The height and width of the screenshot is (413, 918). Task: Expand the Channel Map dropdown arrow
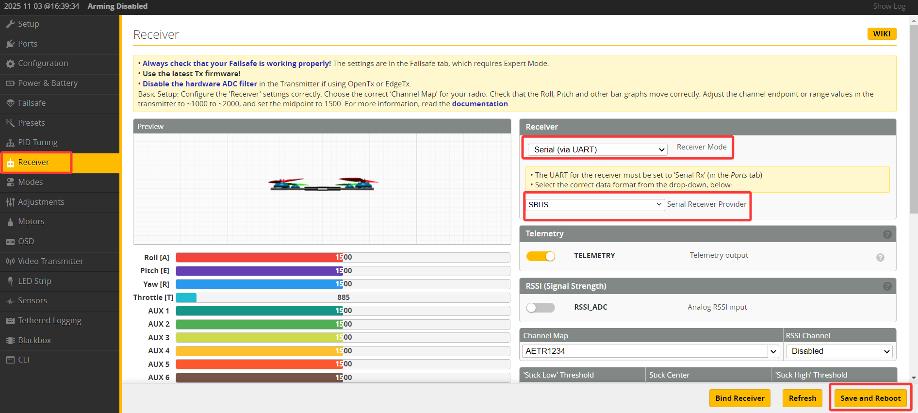click(773, 351)
